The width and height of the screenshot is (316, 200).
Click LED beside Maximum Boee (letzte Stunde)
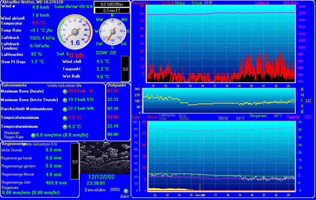click(65, 100)
